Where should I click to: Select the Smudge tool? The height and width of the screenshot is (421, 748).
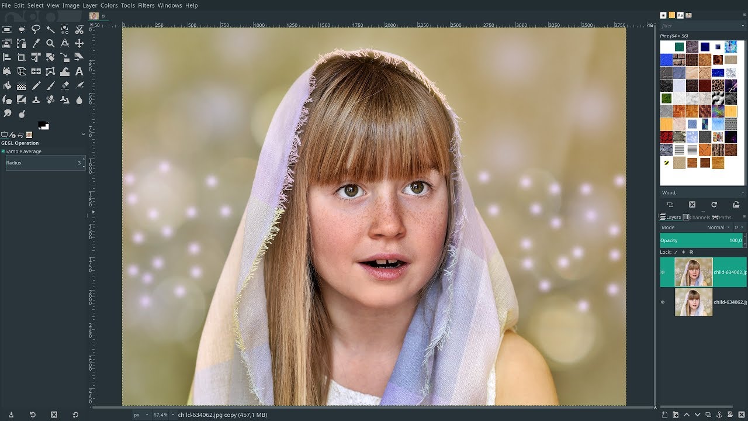click(7, 113)
